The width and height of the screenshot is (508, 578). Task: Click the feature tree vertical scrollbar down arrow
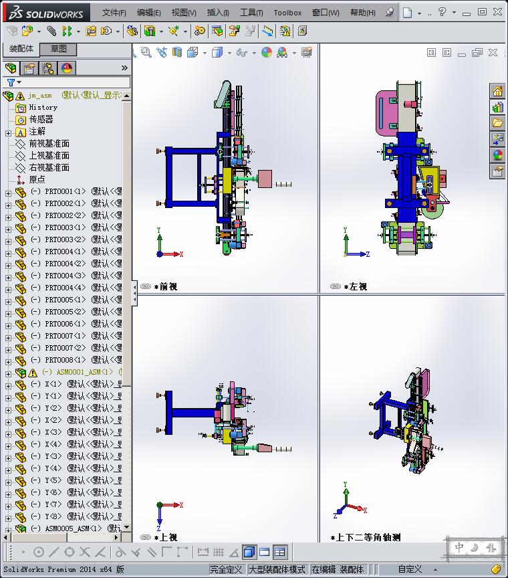click(127, 526)
